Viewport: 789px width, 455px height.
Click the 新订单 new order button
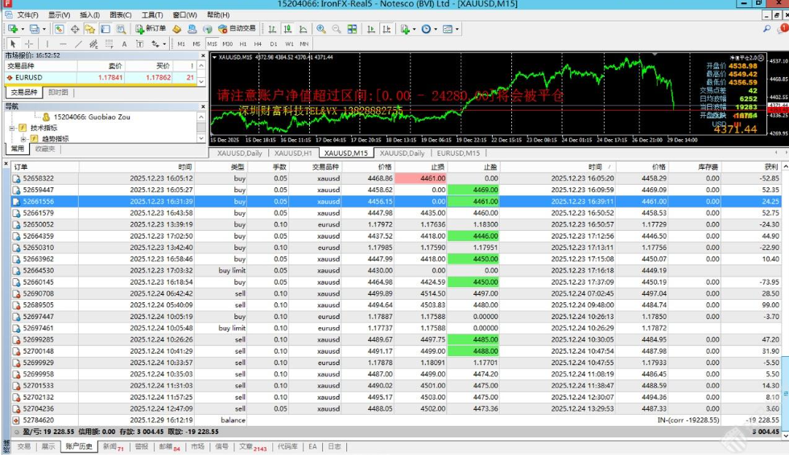click(151, 29)
